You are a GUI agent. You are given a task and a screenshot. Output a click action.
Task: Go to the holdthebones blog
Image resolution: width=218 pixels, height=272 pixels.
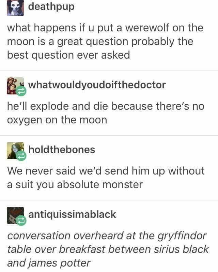tap(62, 150)
